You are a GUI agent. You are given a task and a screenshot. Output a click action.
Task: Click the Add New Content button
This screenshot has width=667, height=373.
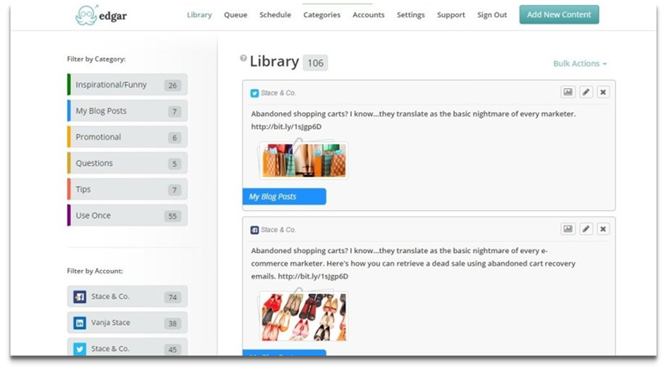pyautogui.click(x=559, y=15)
